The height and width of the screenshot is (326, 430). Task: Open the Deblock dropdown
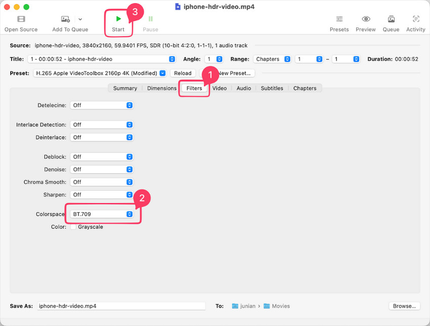coord(102,157)
